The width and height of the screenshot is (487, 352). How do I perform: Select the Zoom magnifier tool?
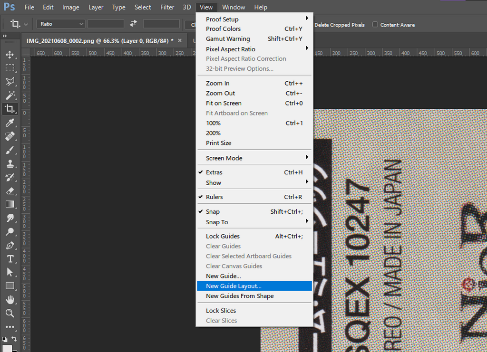point(10,313)
